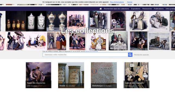This screenshot has width=175, height=105.
Task: Open the Expositions menu item
Action: click(136, 9)
